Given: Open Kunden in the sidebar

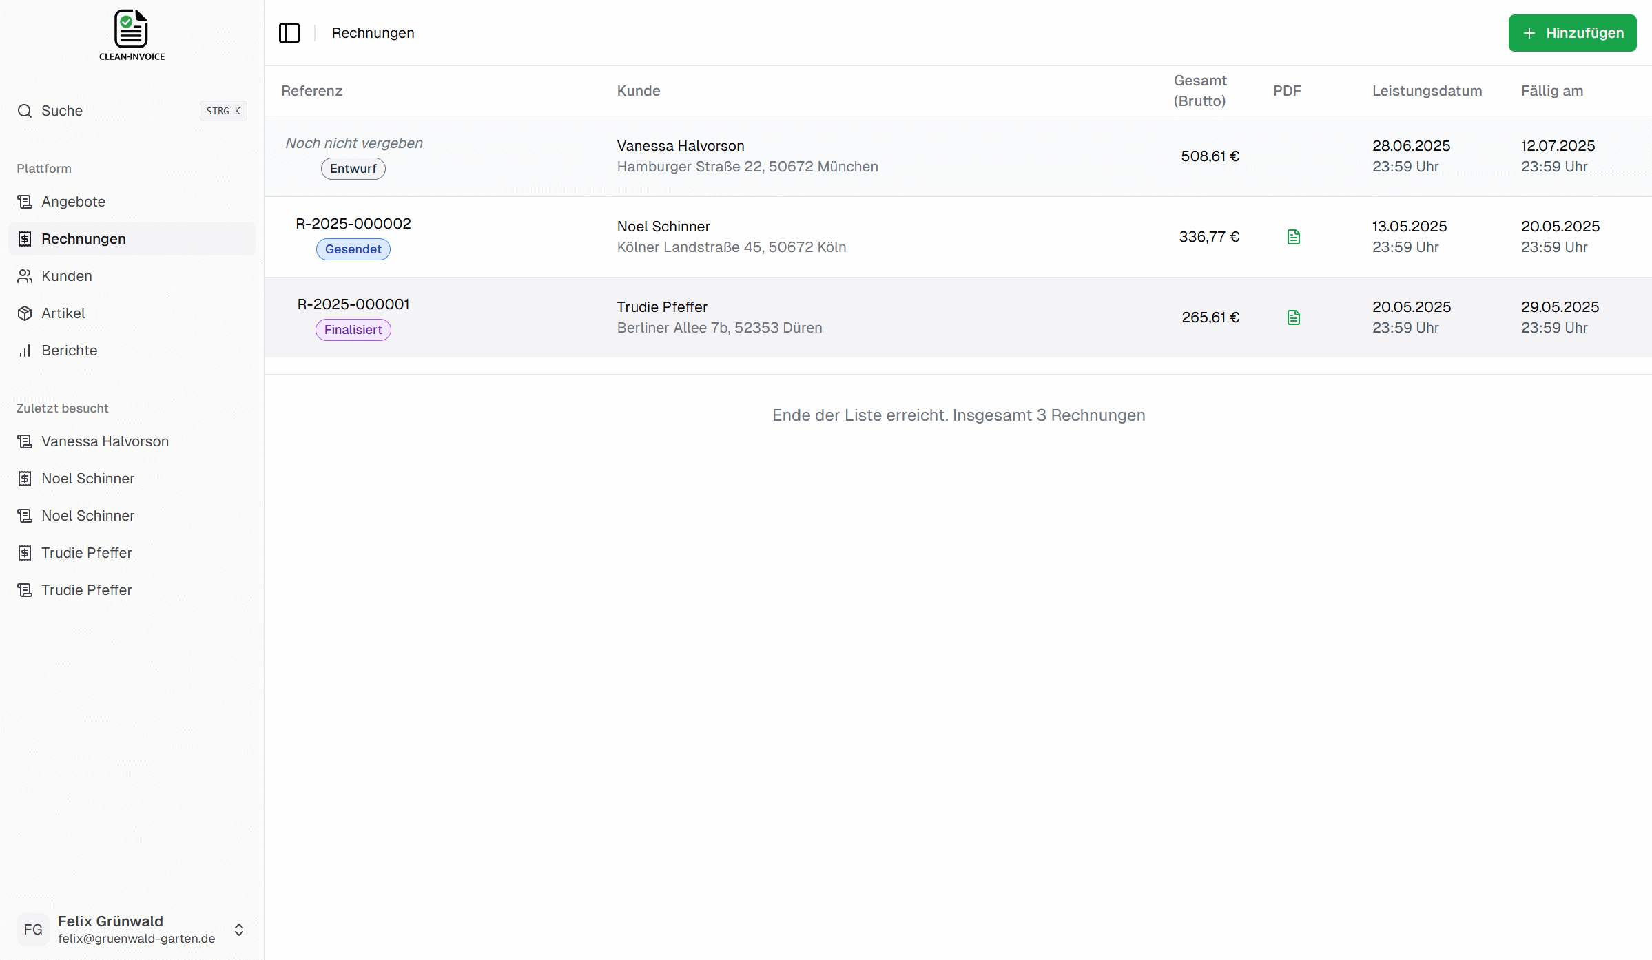Looking at the screenshot, I should 132,276.
